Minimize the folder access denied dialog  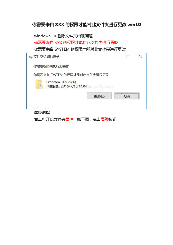tap(115, 57)
